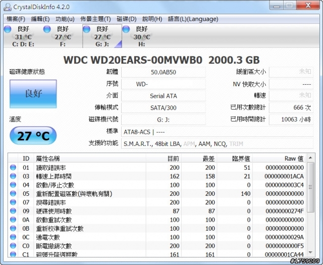Click the Raw 值 column header
The width and height of the screenshot is (323, 265).
pos(280,158)
